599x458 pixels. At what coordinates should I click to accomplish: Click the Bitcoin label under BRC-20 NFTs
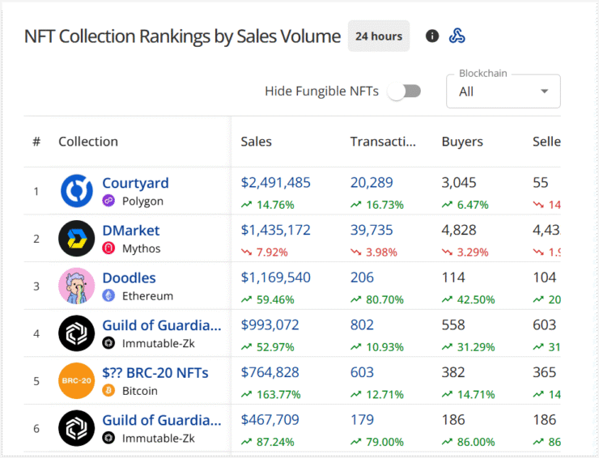tap(140, 391)
